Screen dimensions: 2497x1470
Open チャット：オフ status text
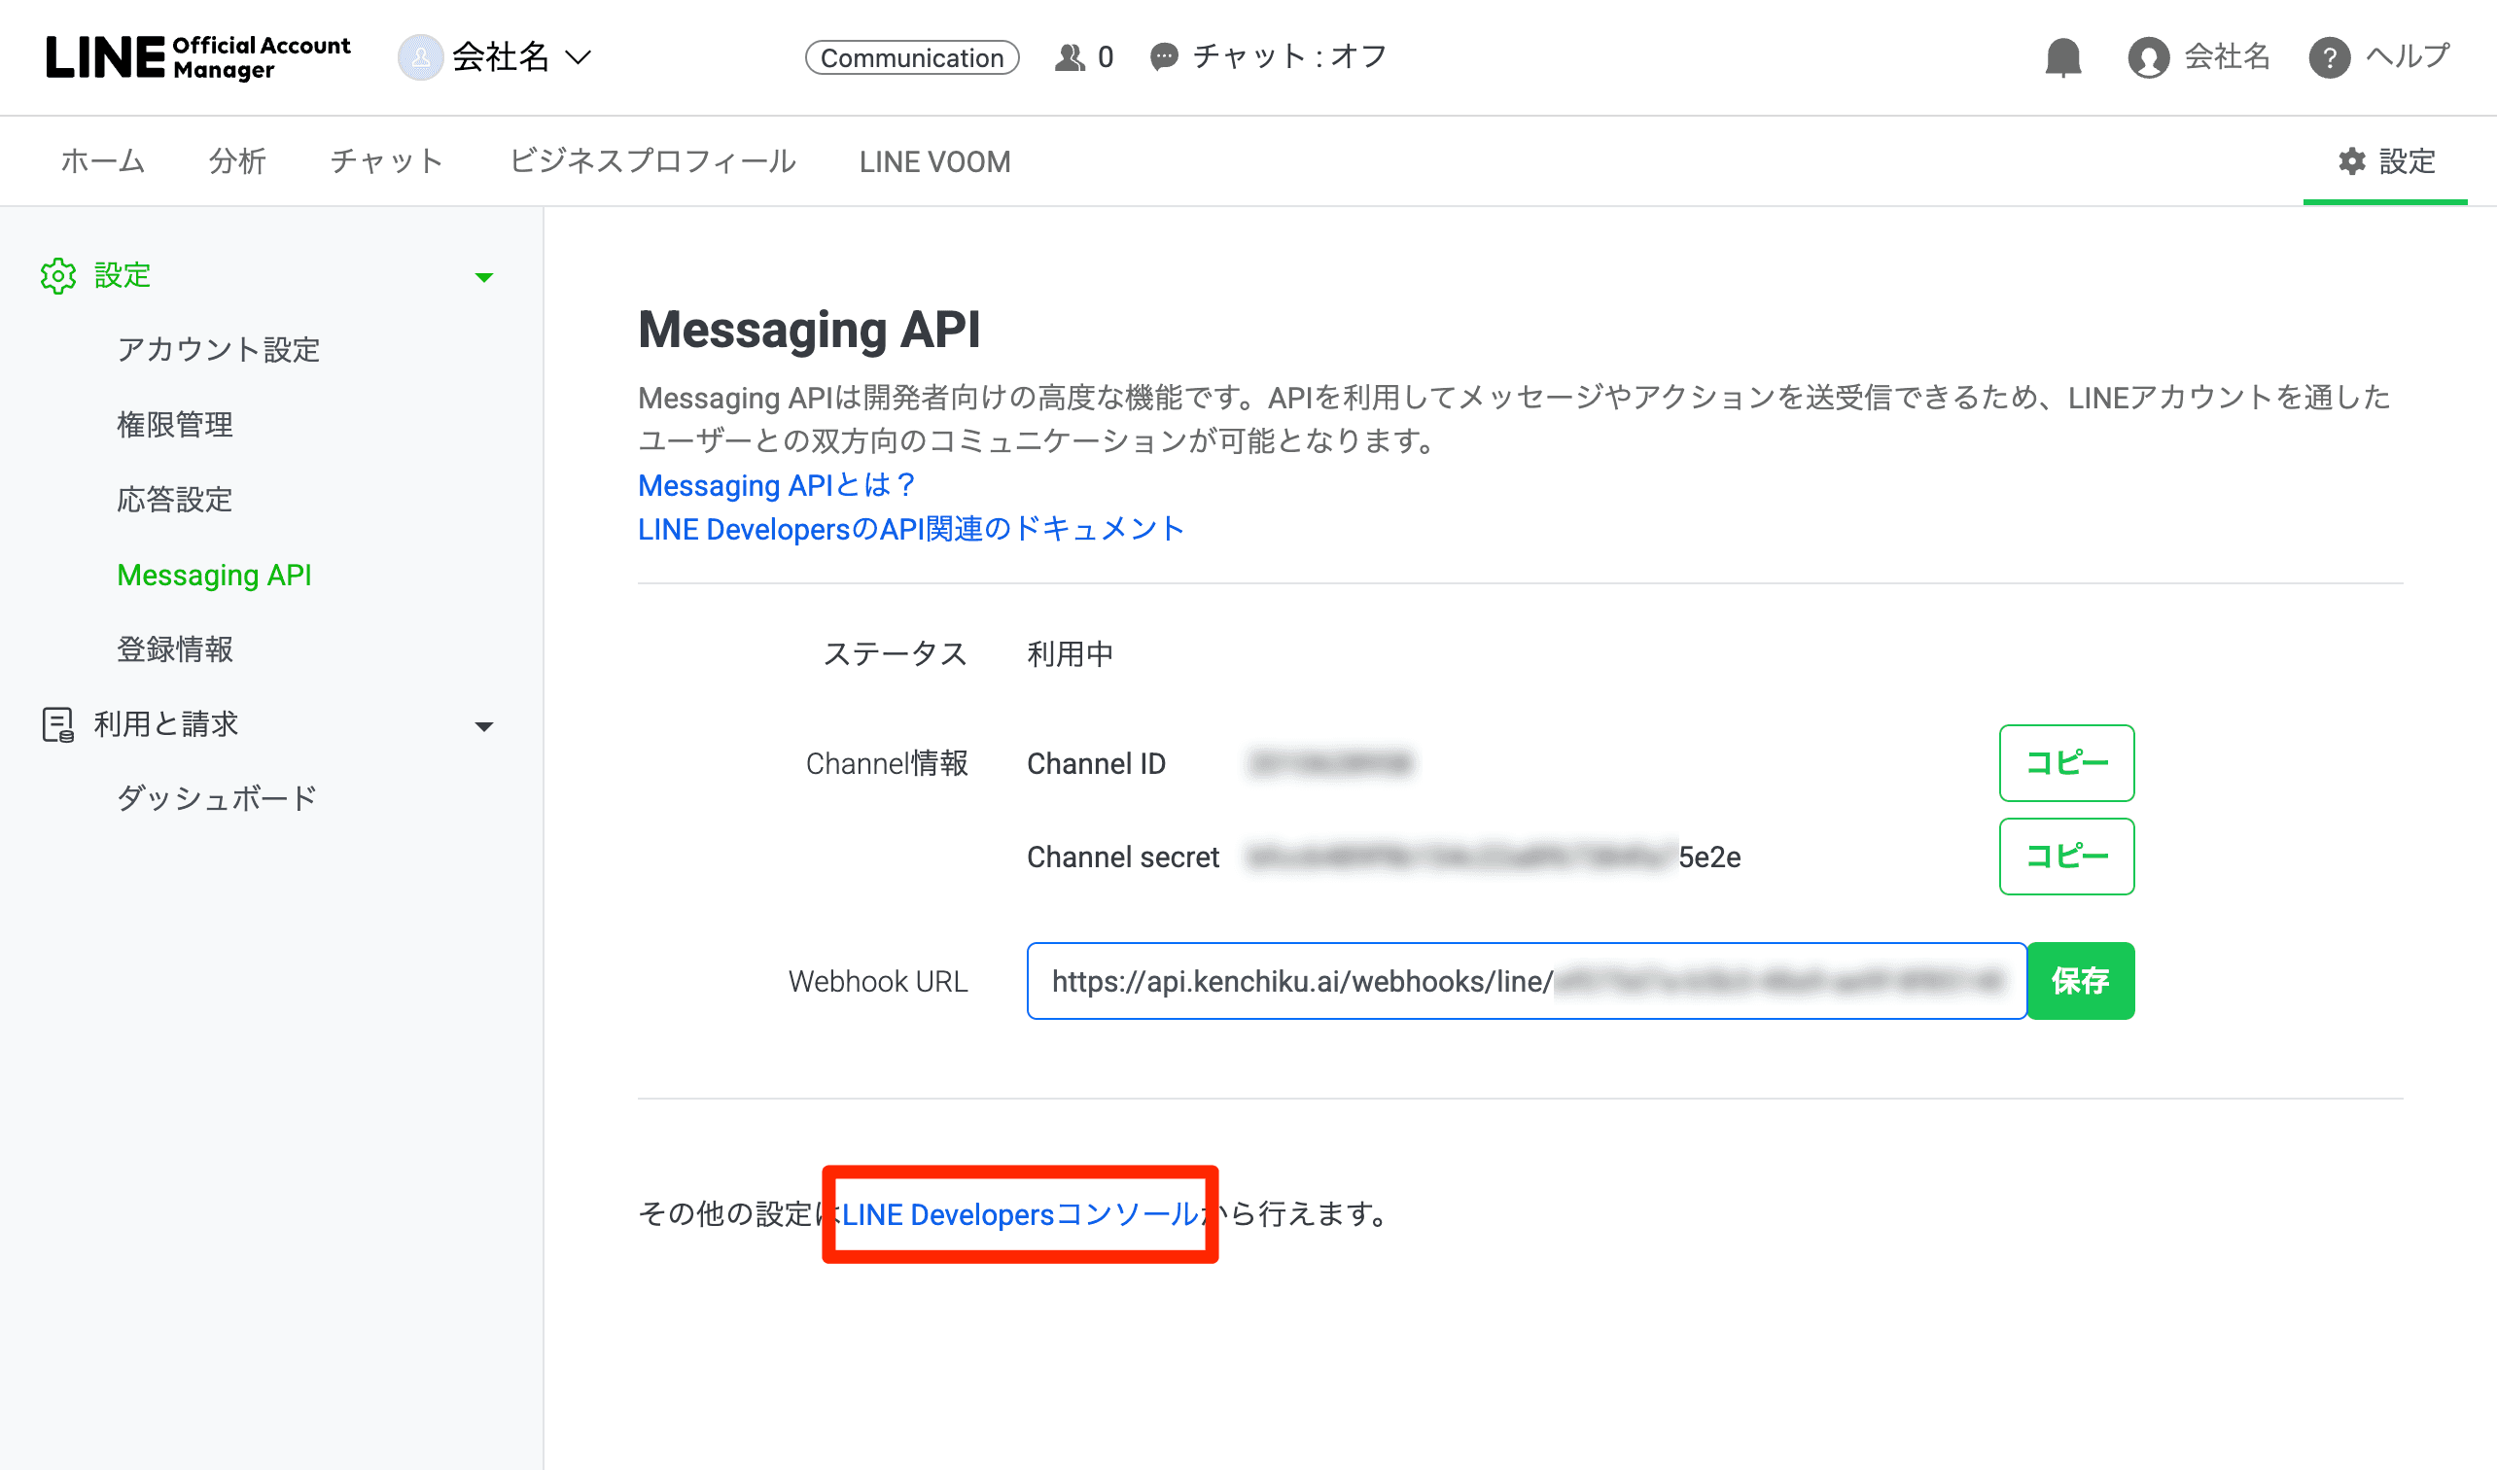[1290, 56]
